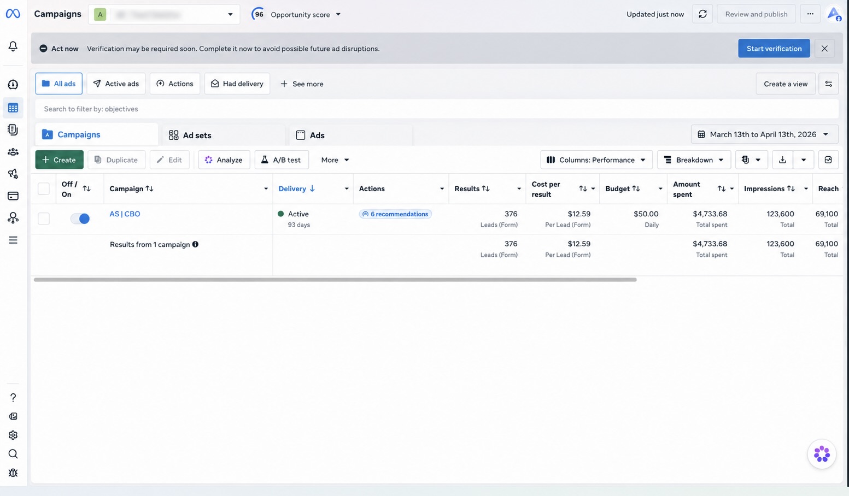Image resolution: width=849 pixels, height=496 pixels.
Task: Click the green Create button
Action: pos(59,160)
